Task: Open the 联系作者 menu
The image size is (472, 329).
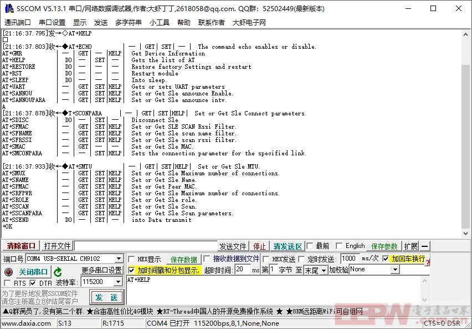Action: click(211, 22)
